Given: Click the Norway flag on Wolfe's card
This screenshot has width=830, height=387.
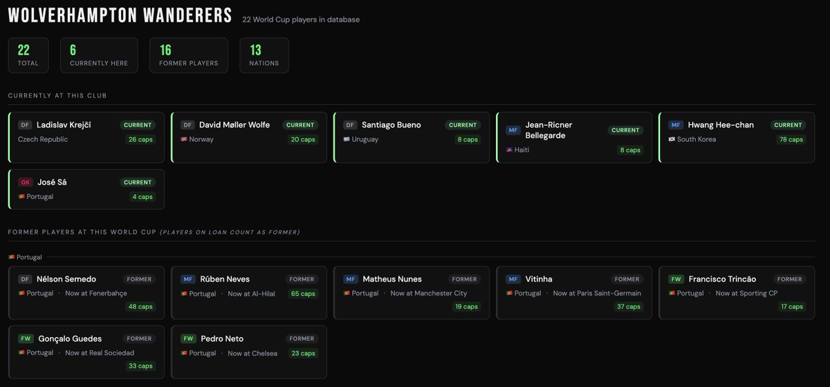Looking at the screenshot, I should (x=184, y=139).
